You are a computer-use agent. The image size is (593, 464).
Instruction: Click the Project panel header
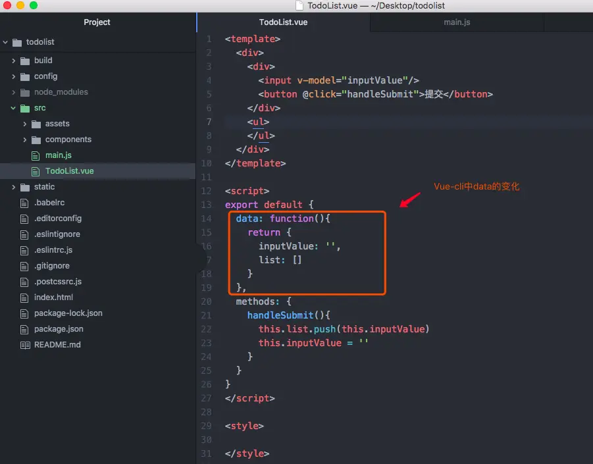click(x=97, y=22)
